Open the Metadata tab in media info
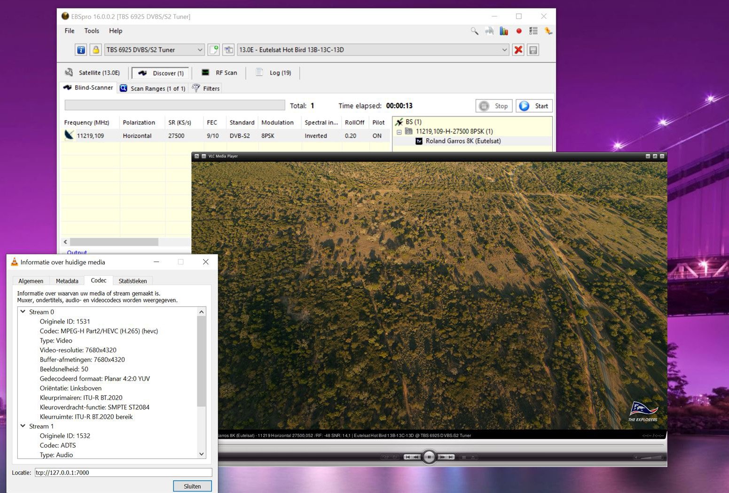 tap(67, 281)
